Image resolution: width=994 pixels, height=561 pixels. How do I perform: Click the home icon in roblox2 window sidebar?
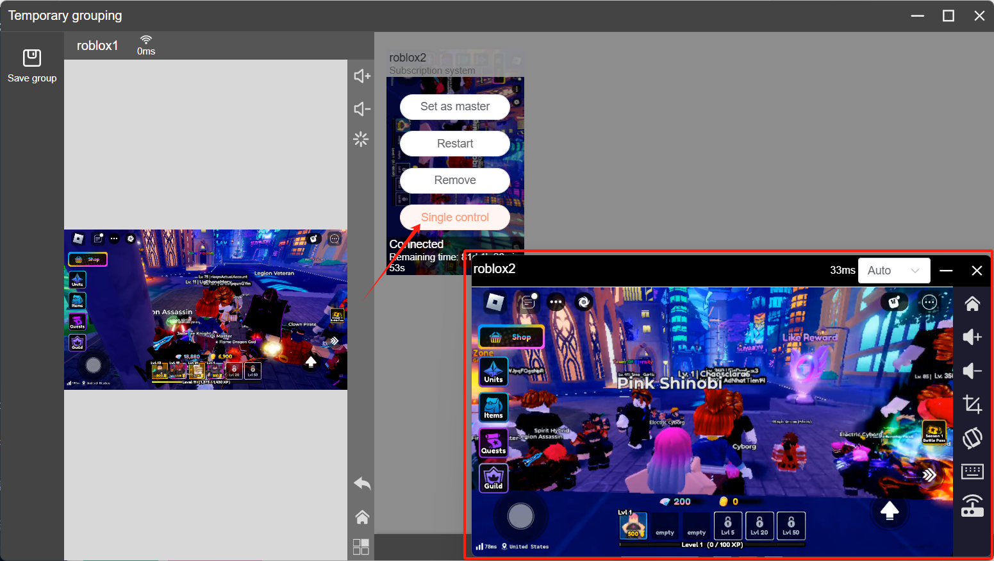click(x=972, y=303)
